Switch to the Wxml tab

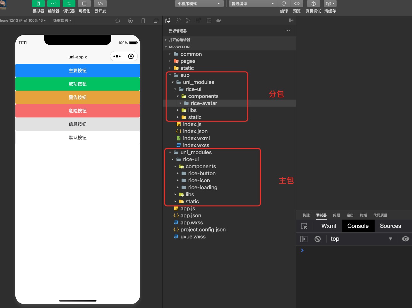click(329, 226)
